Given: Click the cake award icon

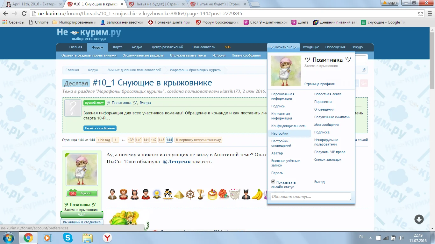Looking at the screenshot, I should point(212,194).
